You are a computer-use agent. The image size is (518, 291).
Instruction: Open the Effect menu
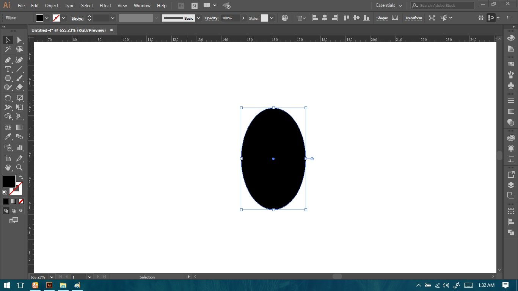[105, 6]
